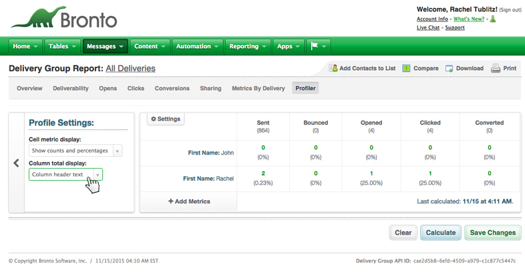The width and height of the screenshot is (525, 272).
Task: Collapse Profile Settings panel with left arrow
Action: 17,163
